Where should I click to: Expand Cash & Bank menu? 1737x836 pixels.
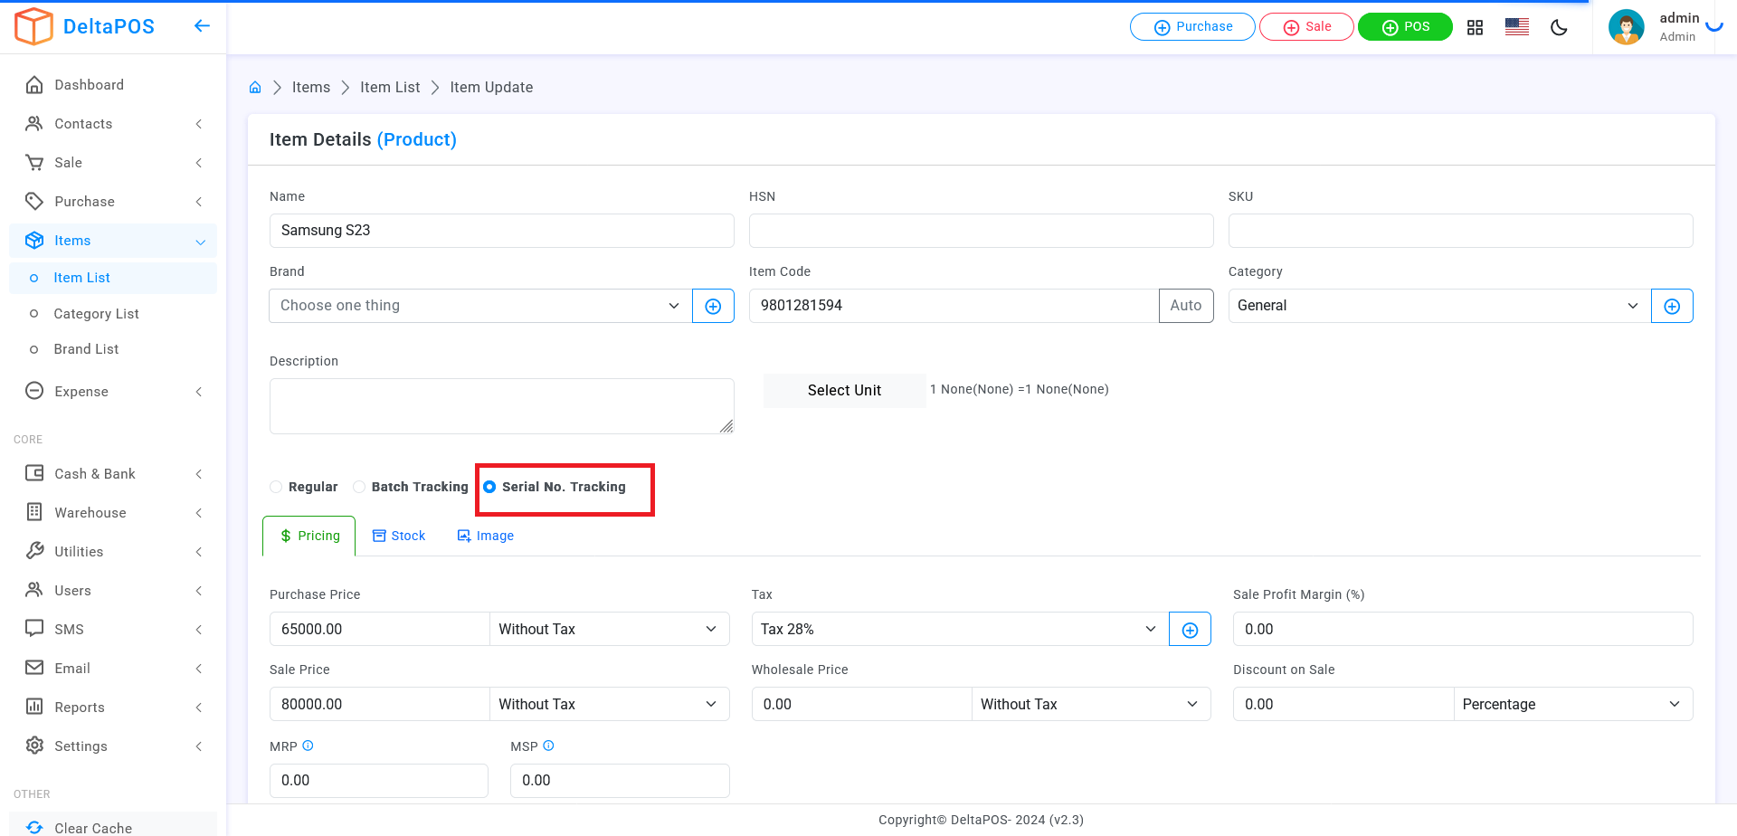(x=113, y=474)
